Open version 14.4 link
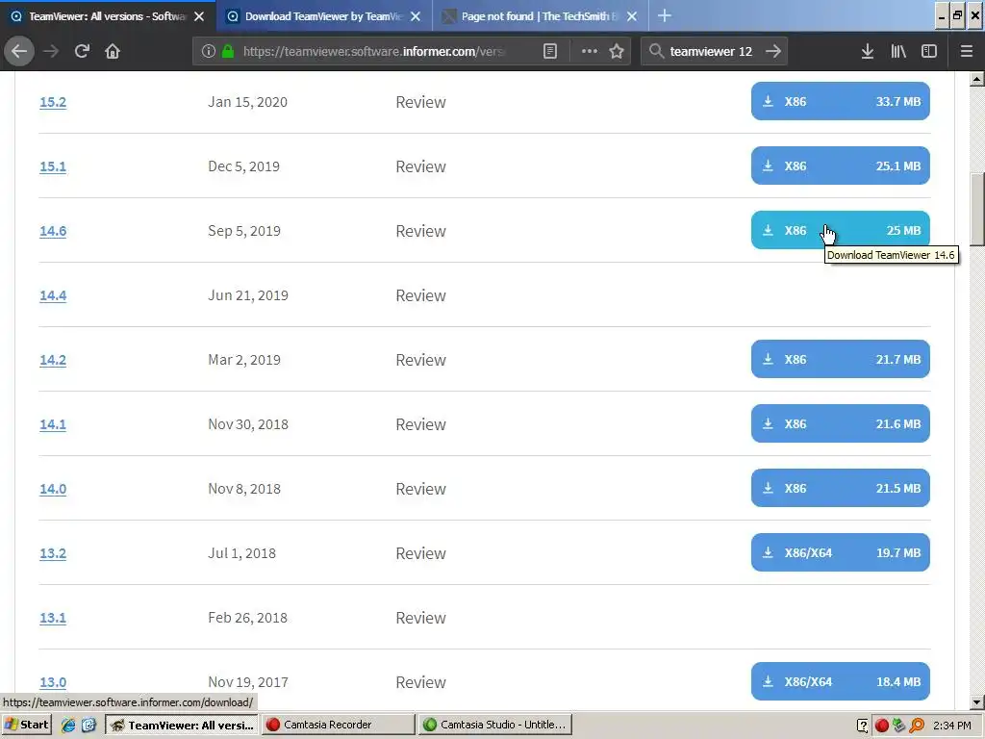 point(53,295)
